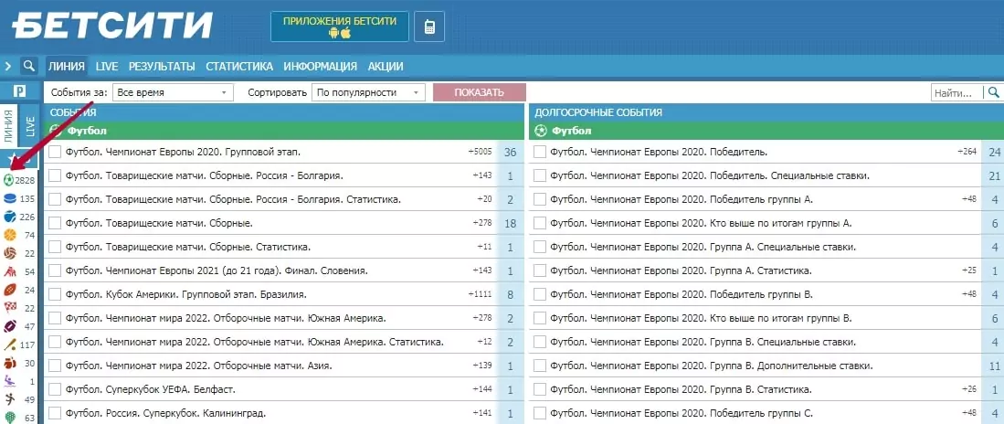Click the mobile phone version icon

pos(429,26)
